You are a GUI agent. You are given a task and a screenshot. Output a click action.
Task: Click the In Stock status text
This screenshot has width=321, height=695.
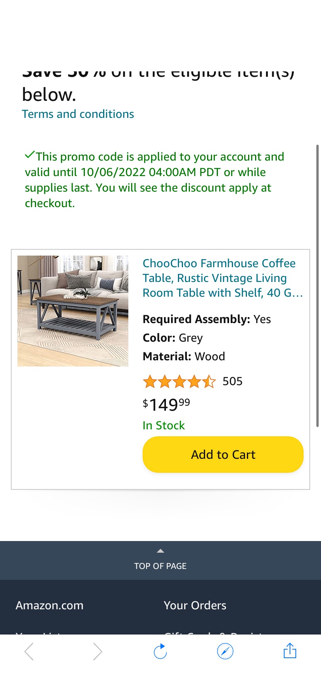164,425
